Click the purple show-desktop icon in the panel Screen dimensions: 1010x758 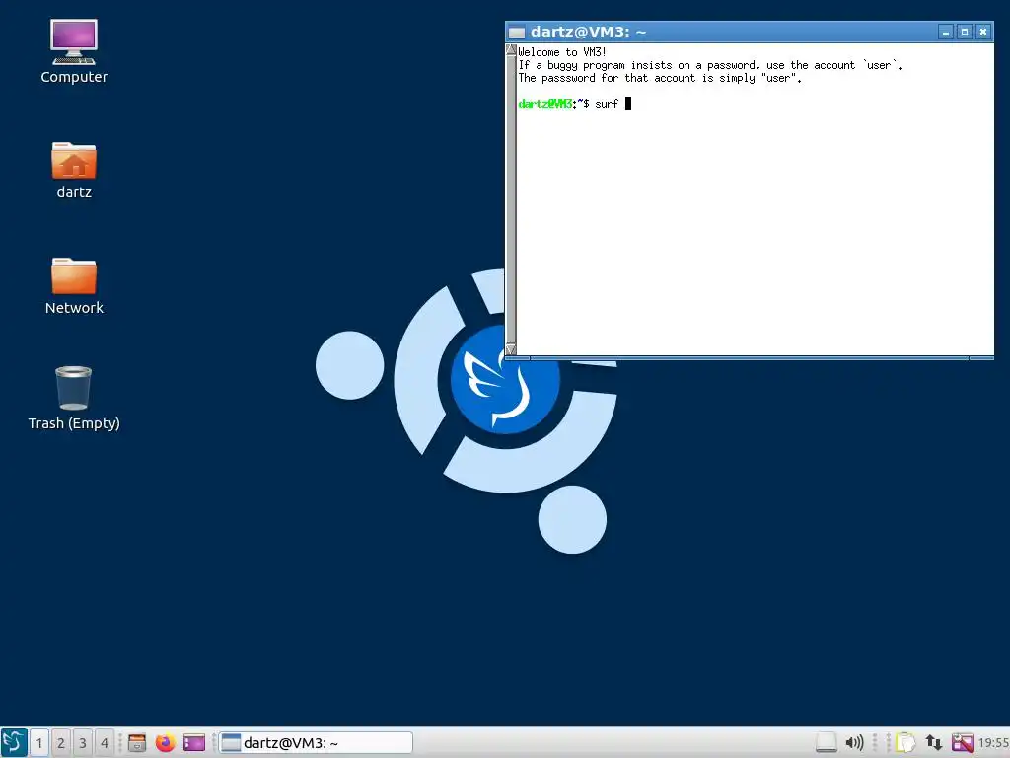tap(194, 742)
